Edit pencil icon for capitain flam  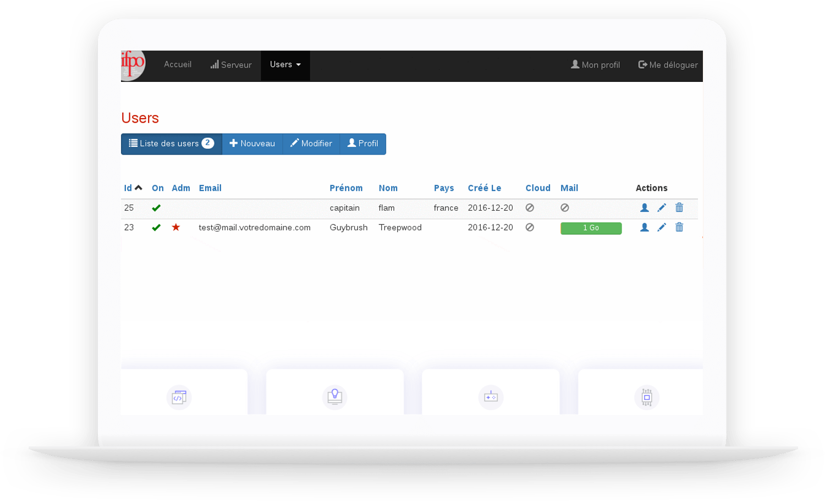tap(662, 208)
